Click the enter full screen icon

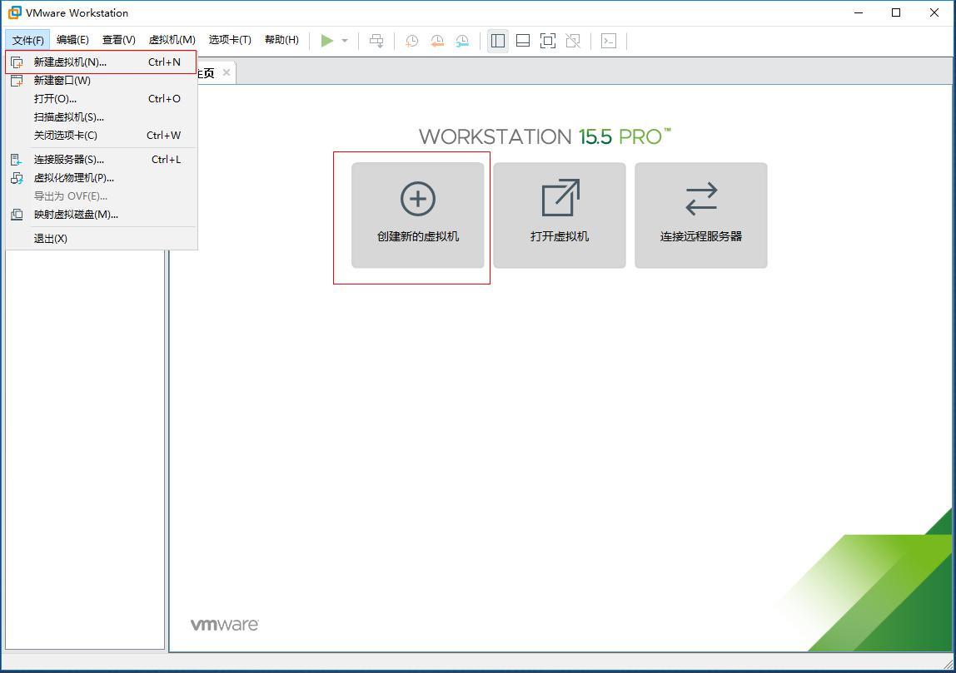pyautogui.click(x=547, y=40)
